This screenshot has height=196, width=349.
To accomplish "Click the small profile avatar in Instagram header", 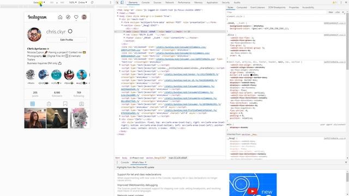I will 84,17.
